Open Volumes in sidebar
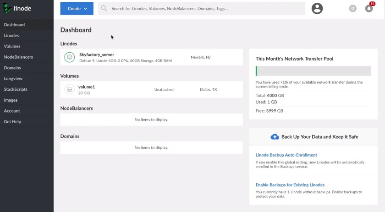Screen dimensions: 385x212 (x=12, y=46)
